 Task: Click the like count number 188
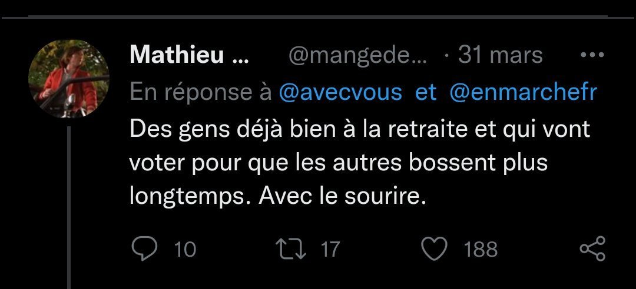pyautogui.click(x=481, y=250)
